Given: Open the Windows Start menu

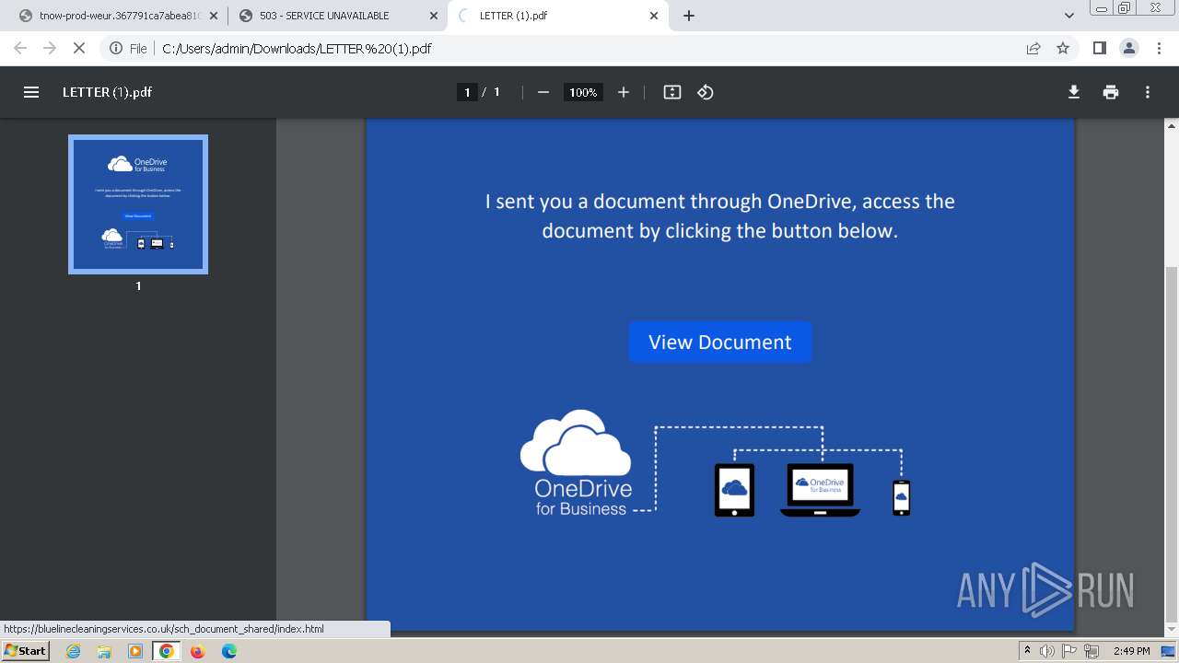Looking at the screenshot, I should point(25,650).
